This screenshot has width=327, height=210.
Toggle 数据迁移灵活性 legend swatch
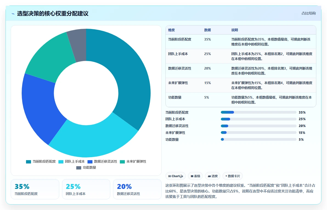[90, 162]
